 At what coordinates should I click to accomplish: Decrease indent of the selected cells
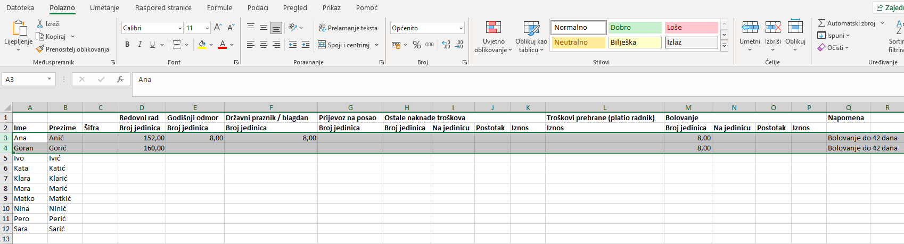coord(293,45)
